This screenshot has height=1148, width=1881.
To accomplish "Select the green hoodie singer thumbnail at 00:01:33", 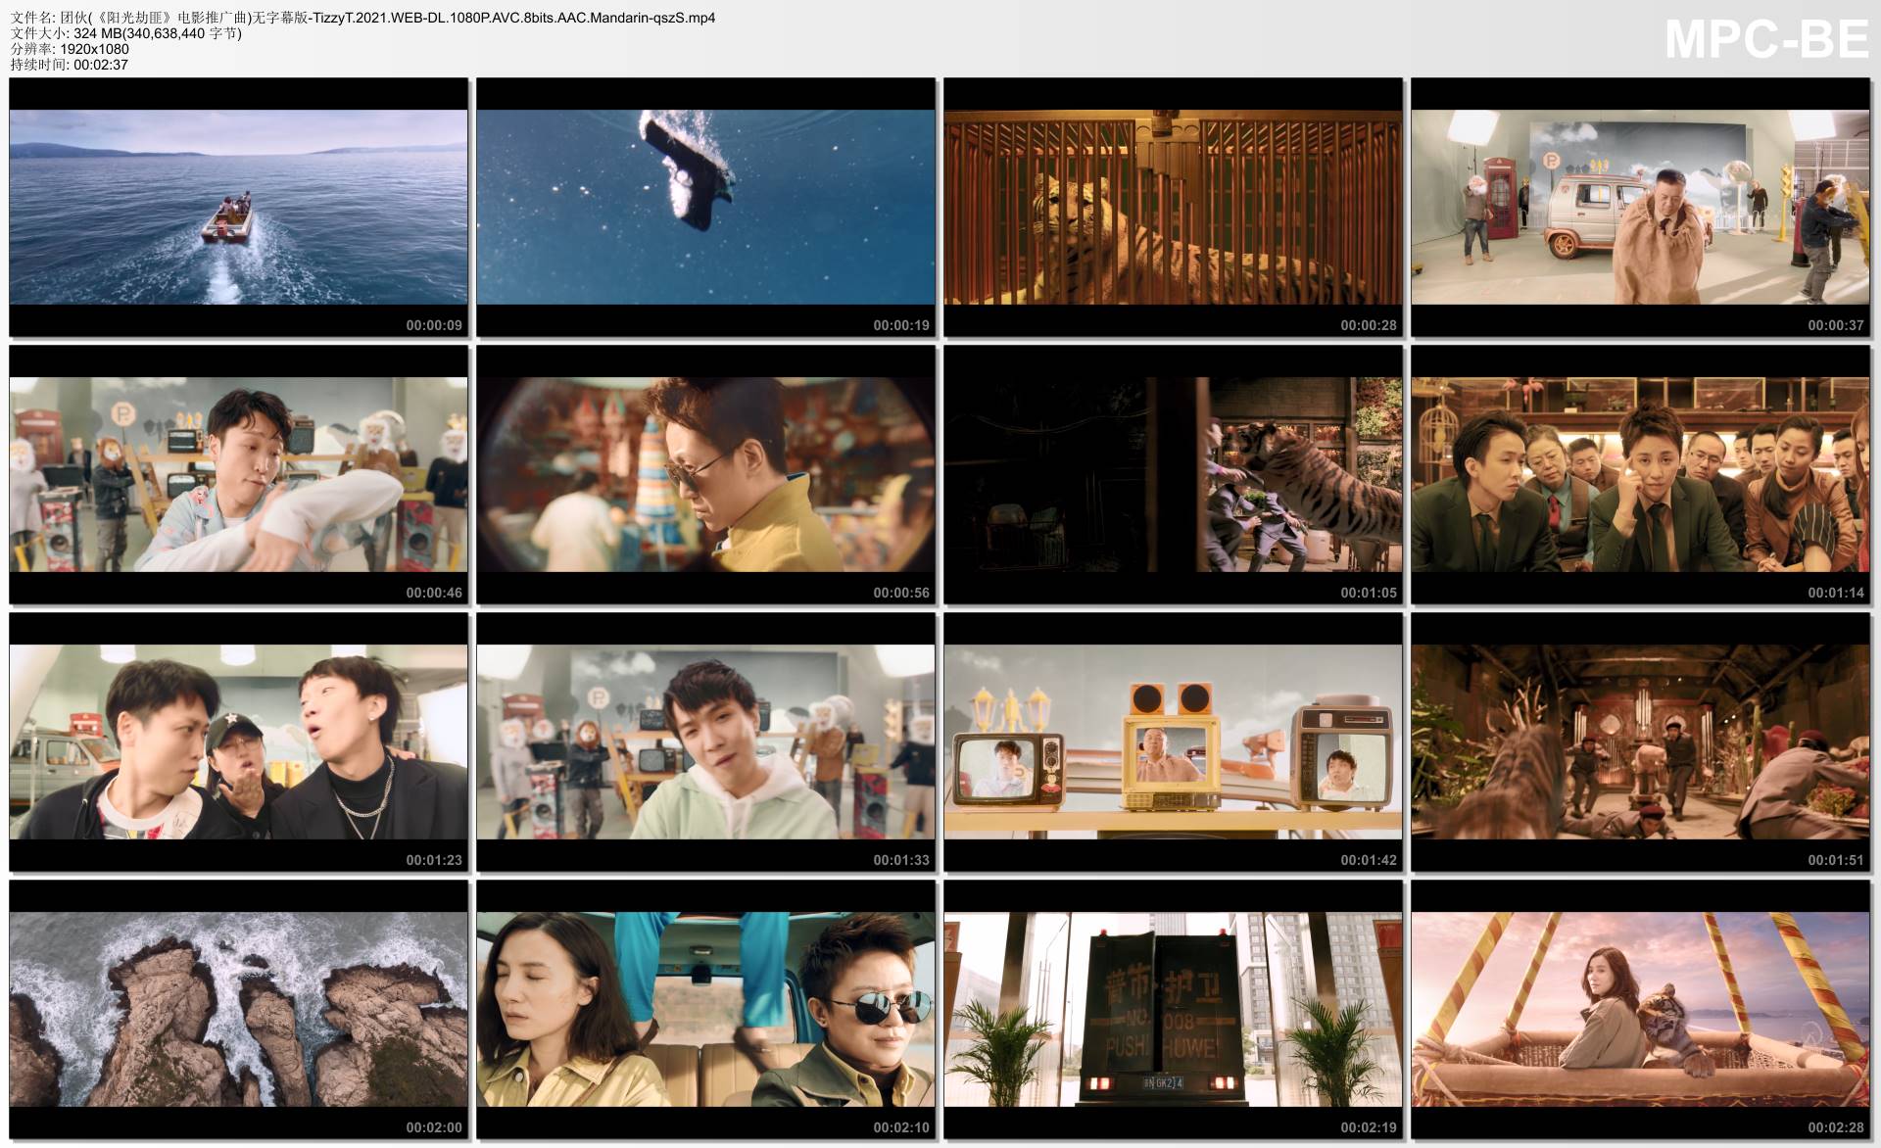I will 705,741.
